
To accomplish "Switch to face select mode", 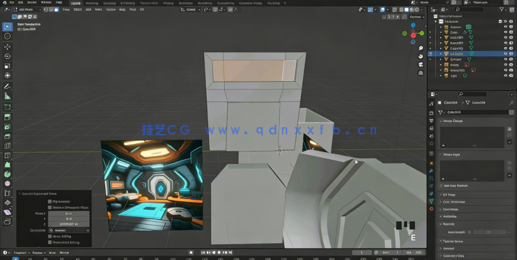I will click(x=56, y=9).
